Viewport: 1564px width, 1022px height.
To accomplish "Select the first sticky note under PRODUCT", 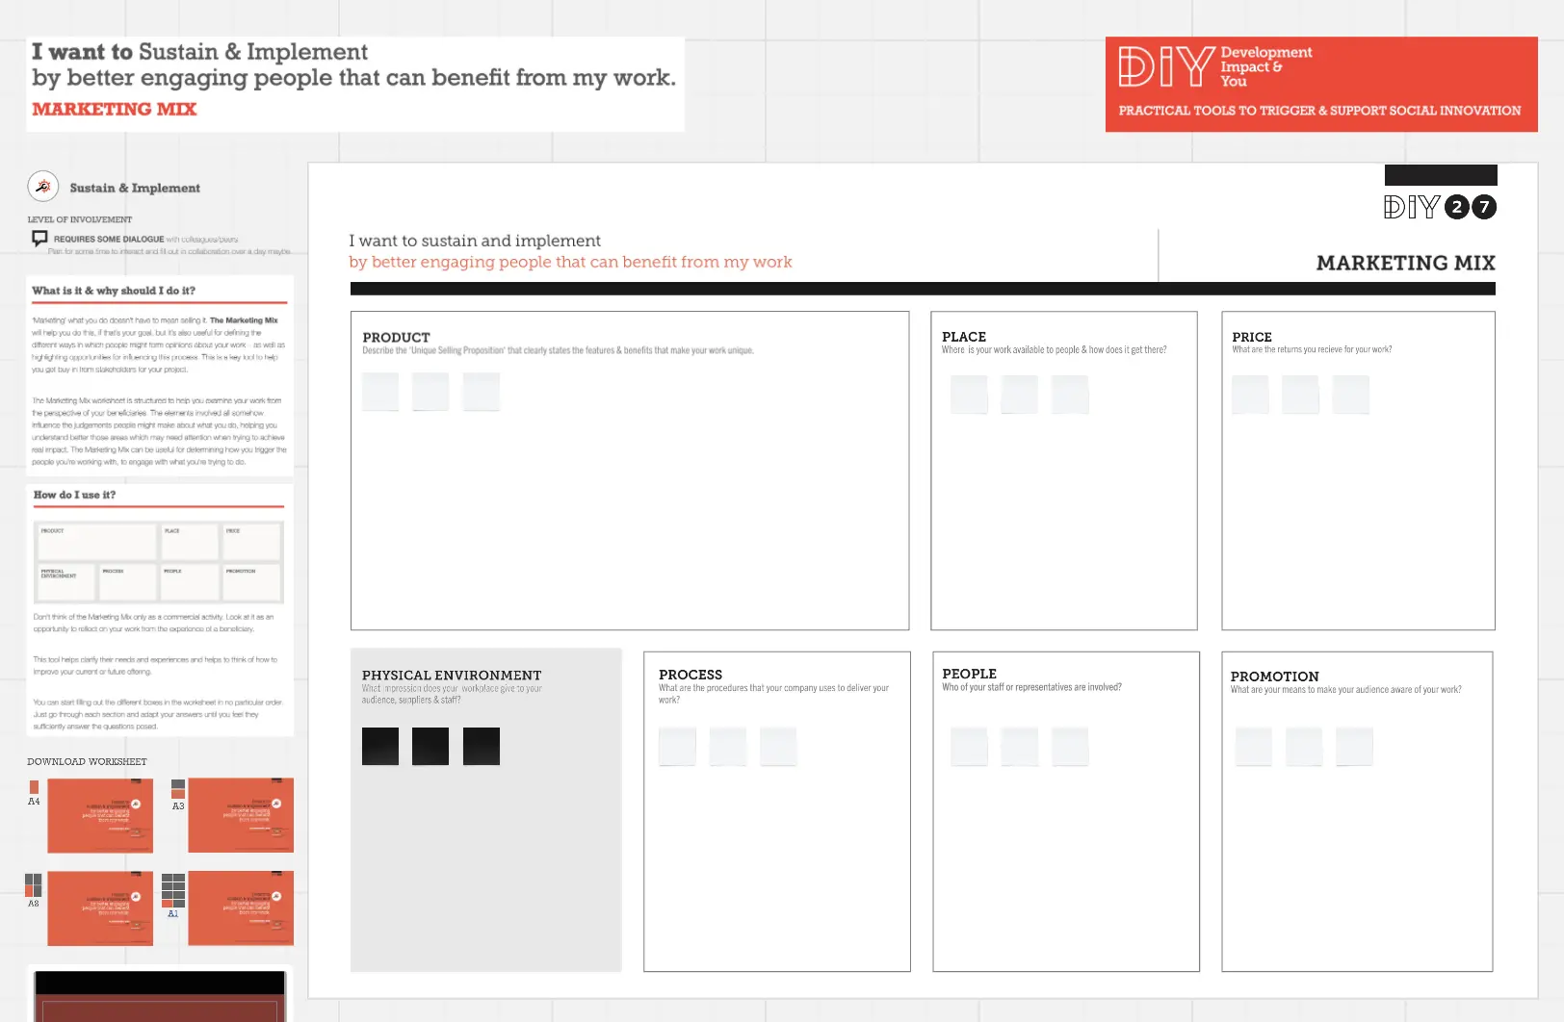I will 380,393.
